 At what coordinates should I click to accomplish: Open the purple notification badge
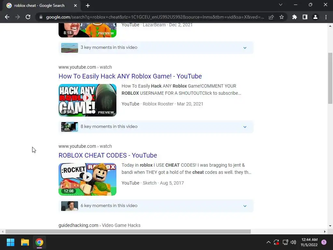[324, 242]
